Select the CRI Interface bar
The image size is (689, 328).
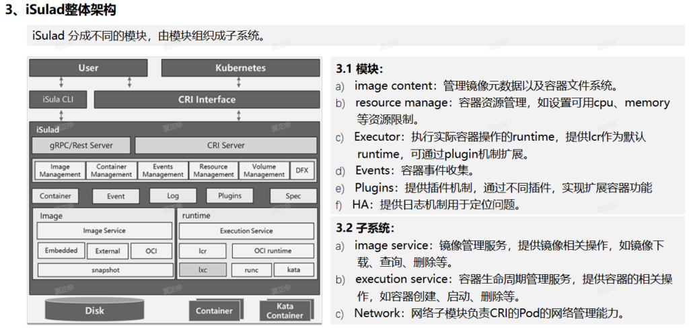[x=207, y=100]
